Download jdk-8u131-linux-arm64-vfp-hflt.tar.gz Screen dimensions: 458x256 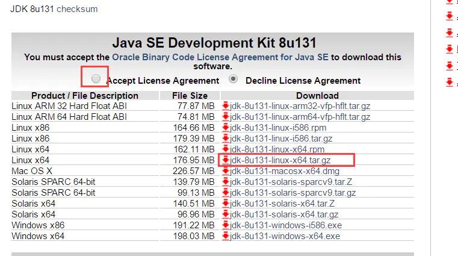[x=300, y=117]
